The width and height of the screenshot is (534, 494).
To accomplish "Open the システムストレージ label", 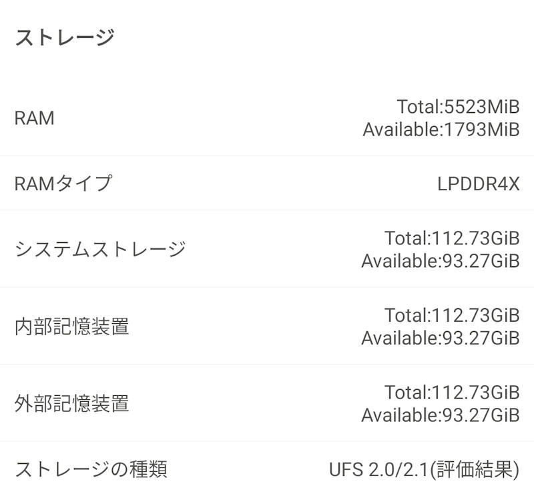I will (x=100, y=249).
